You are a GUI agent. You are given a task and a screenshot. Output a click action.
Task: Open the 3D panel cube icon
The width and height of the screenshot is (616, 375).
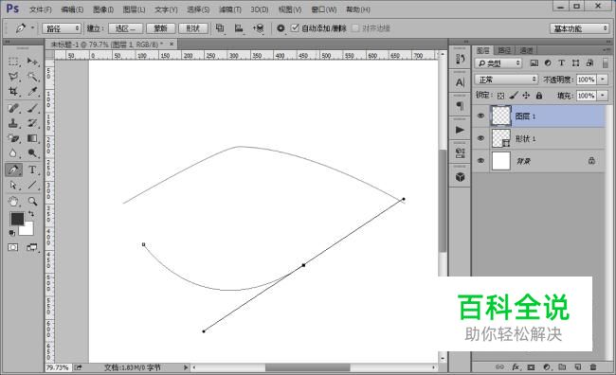460,177
